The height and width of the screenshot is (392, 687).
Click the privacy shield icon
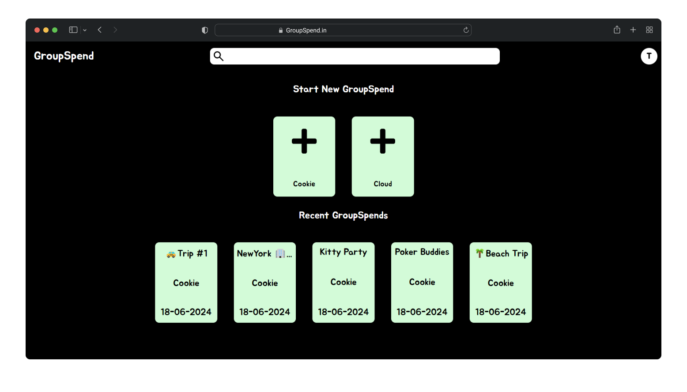pos(205,30)
